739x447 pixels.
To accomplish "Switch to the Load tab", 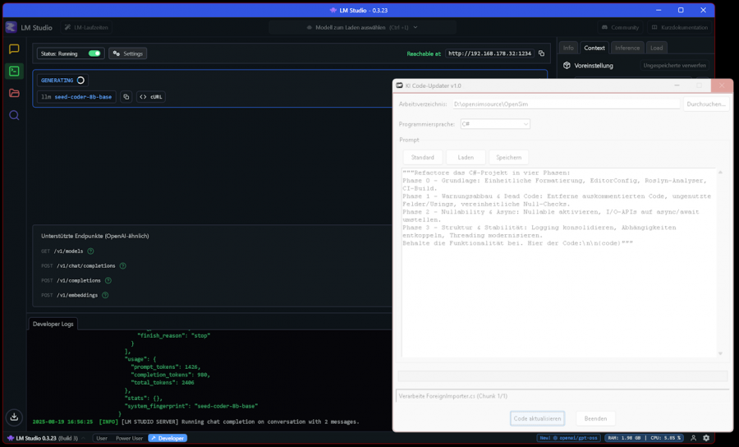I will coord(656,48).
